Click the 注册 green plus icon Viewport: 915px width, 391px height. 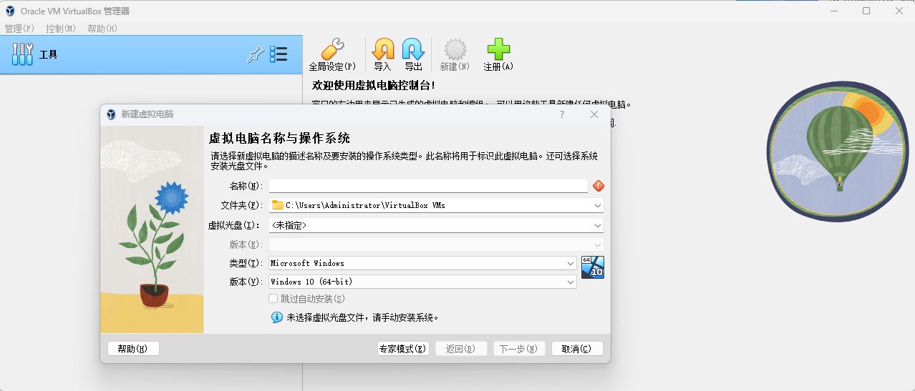coord(498,49)
